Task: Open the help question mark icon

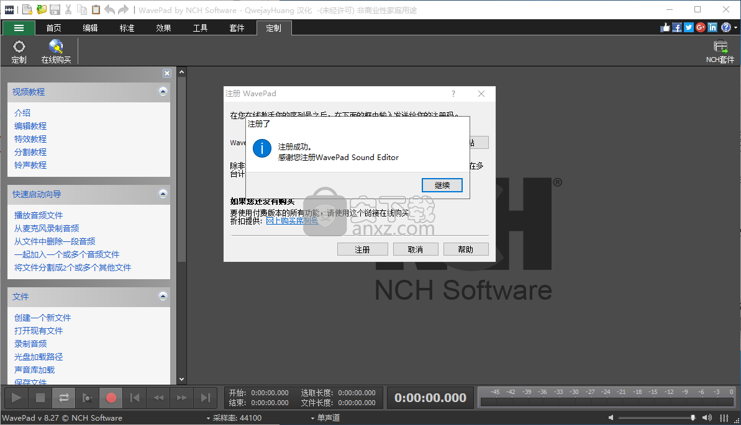Action: (726, 27)
